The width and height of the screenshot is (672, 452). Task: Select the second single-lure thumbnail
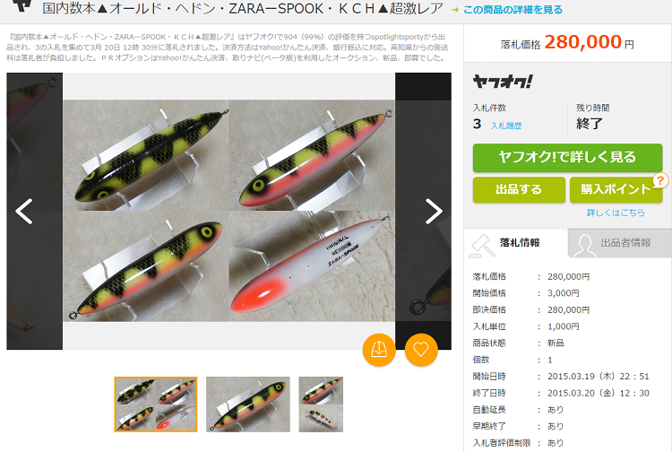(247, 404)
